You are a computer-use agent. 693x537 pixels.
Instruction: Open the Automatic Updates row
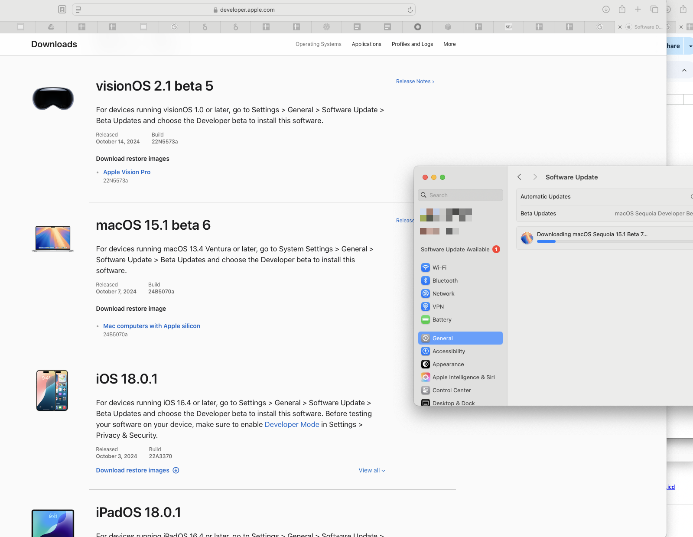coord(605,197)
